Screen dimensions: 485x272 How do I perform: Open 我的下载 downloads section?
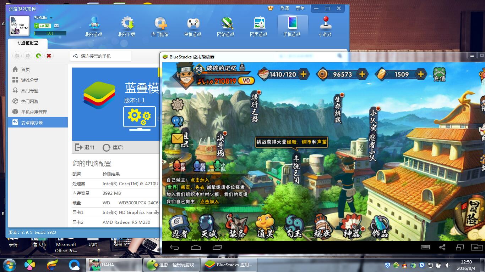click(x=127, y=27)
